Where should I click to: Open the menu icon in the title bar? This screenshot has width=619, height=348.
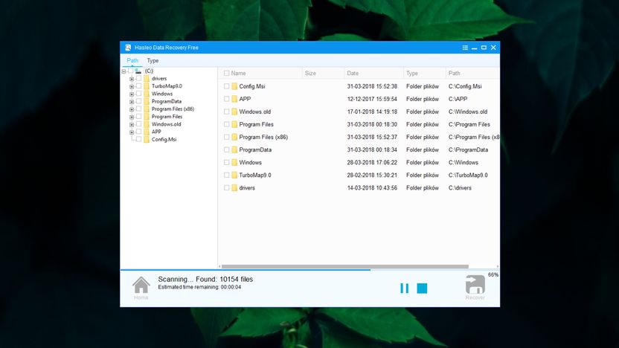pos(465,48)
